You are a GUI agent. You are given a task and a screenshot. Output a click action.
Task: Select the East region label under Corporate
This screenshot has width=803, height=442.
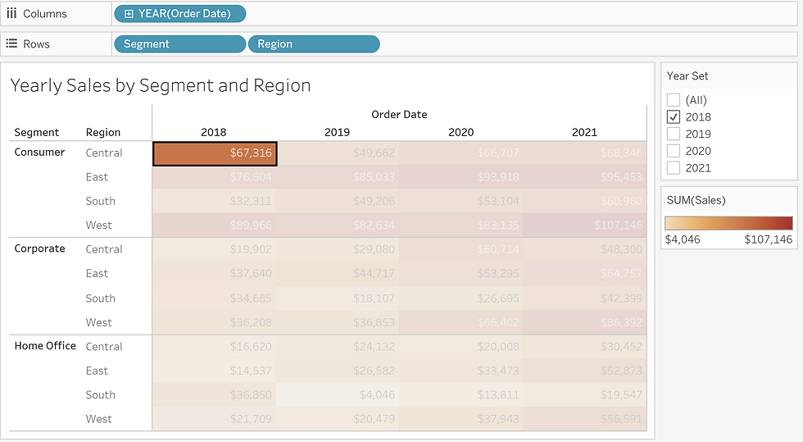pos(97,273)
